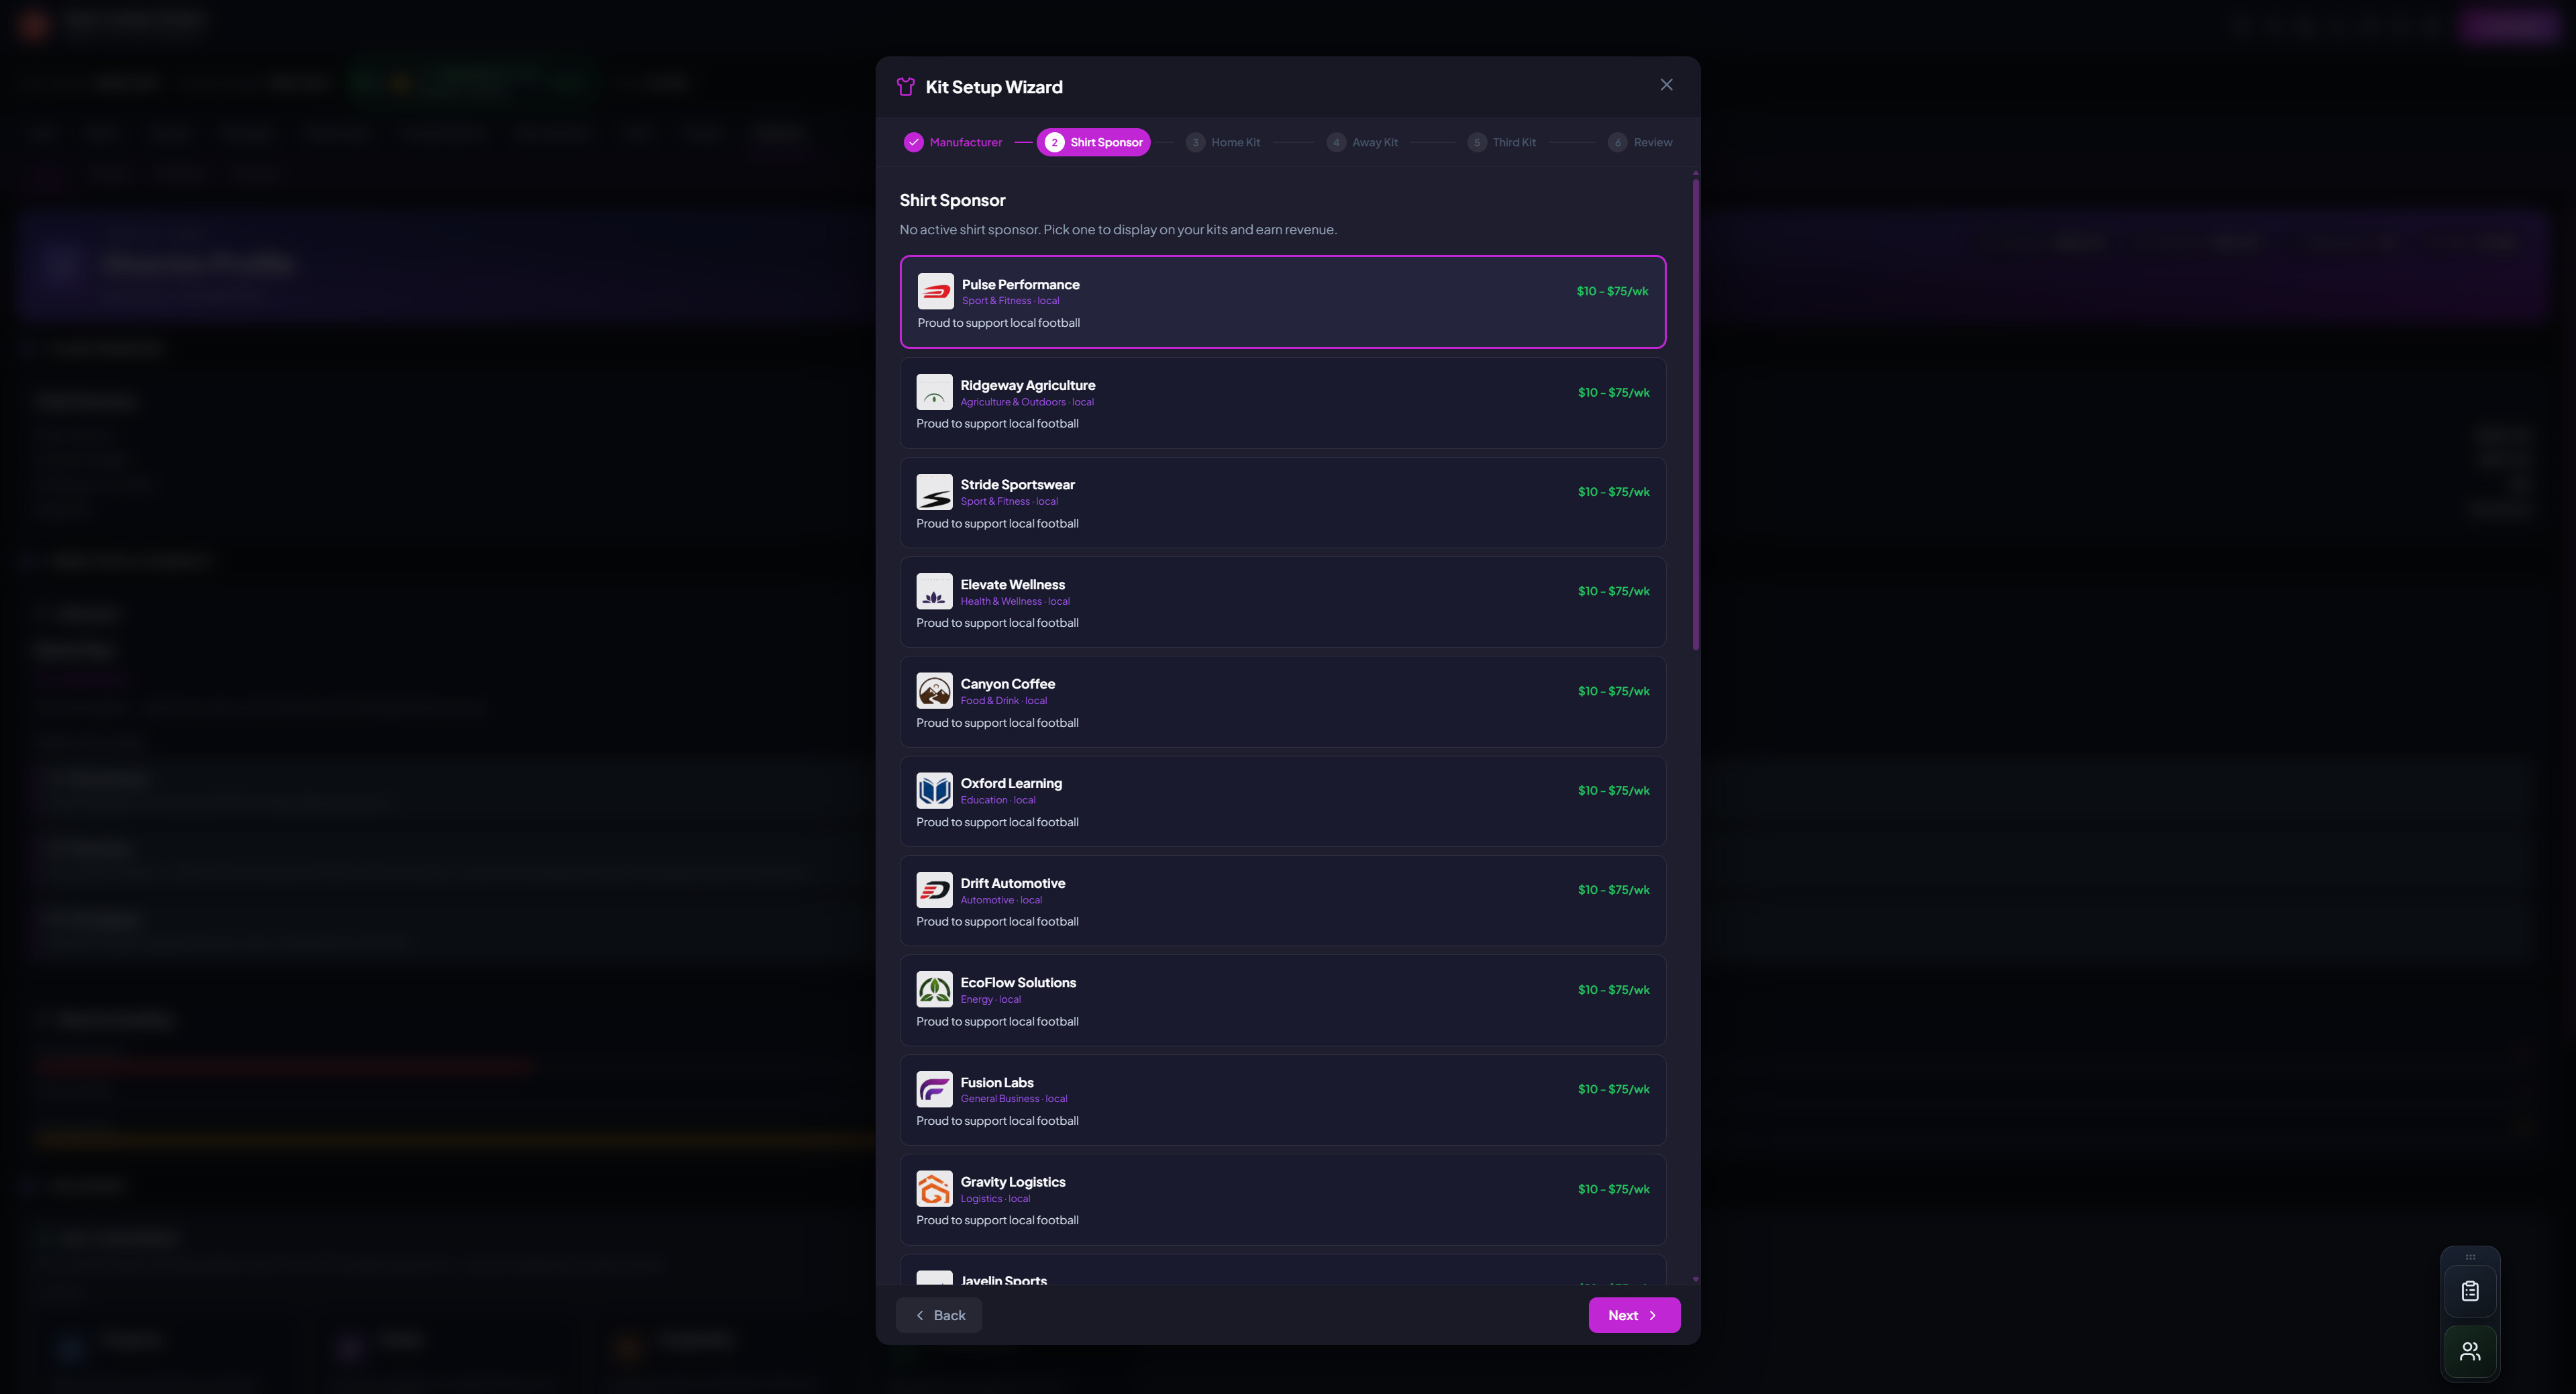Jump to the Third Kit step

[1501, 142]
